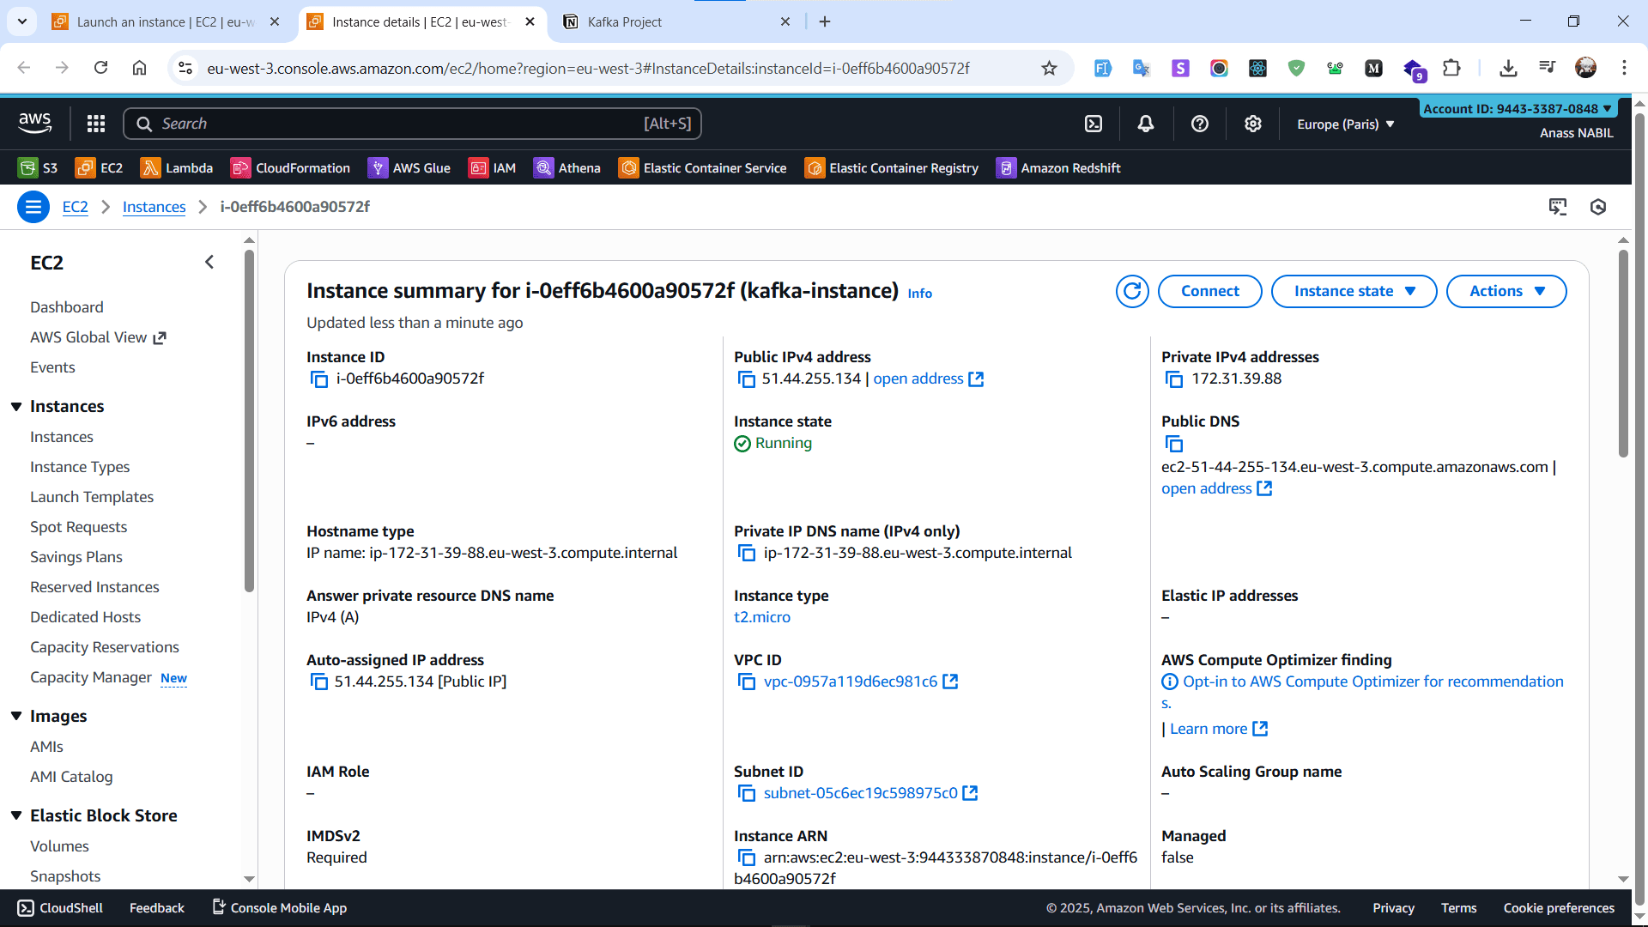Open the notifications bell
Screen dimensions: 1648x927
tap(1145, 124)
